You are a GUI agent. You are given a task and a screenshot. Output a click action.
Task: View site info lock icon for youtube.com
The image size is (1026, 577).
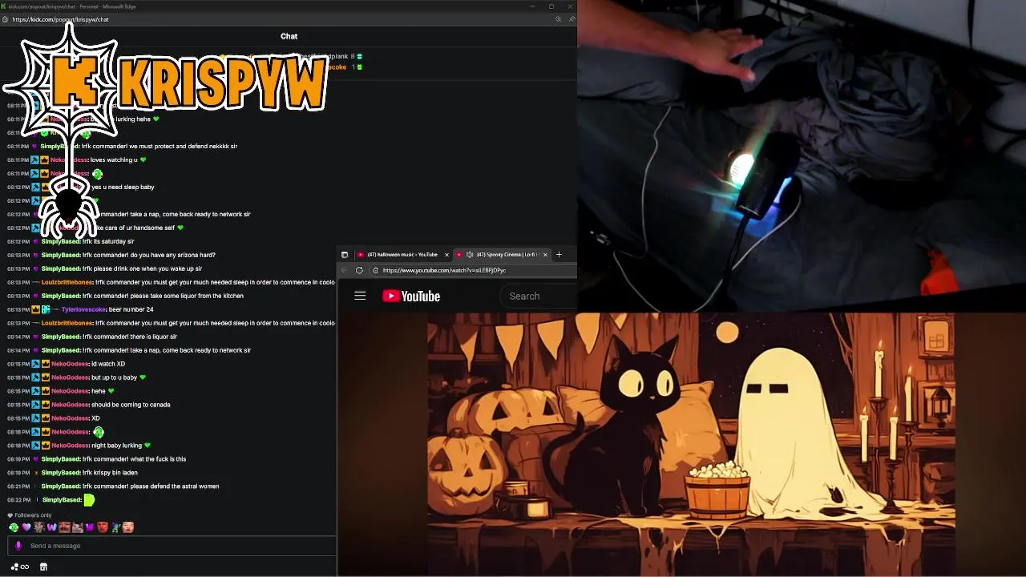375,270
